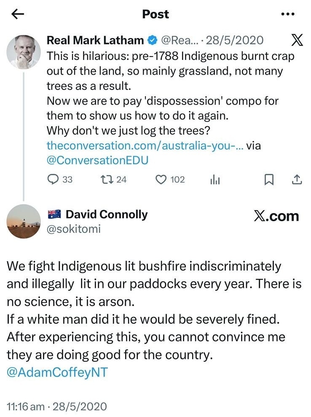
Task: Open the share icon on the post
Action: pyautogui.click(x=296, y=179)
